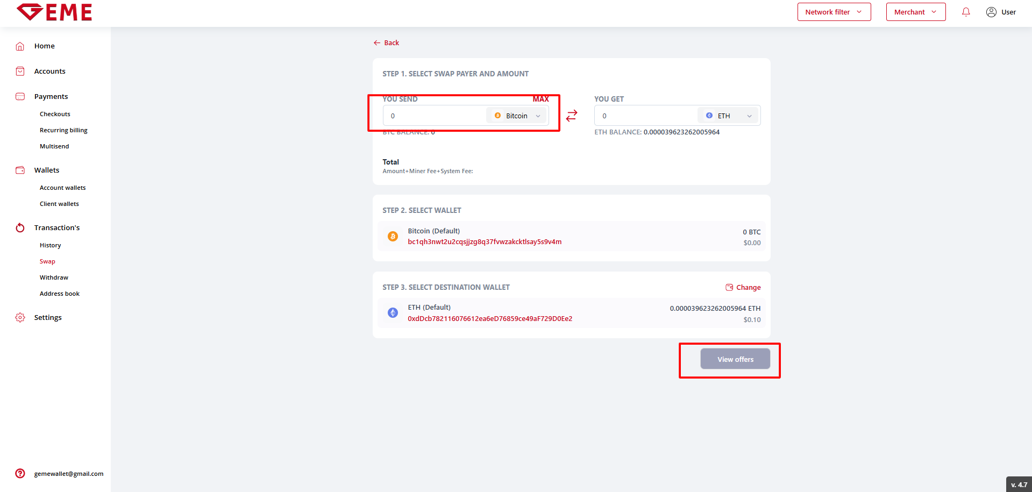Click the swap direction arrows icon
This screenshot has width=1032, height=492.
click(x=571, y=116)
